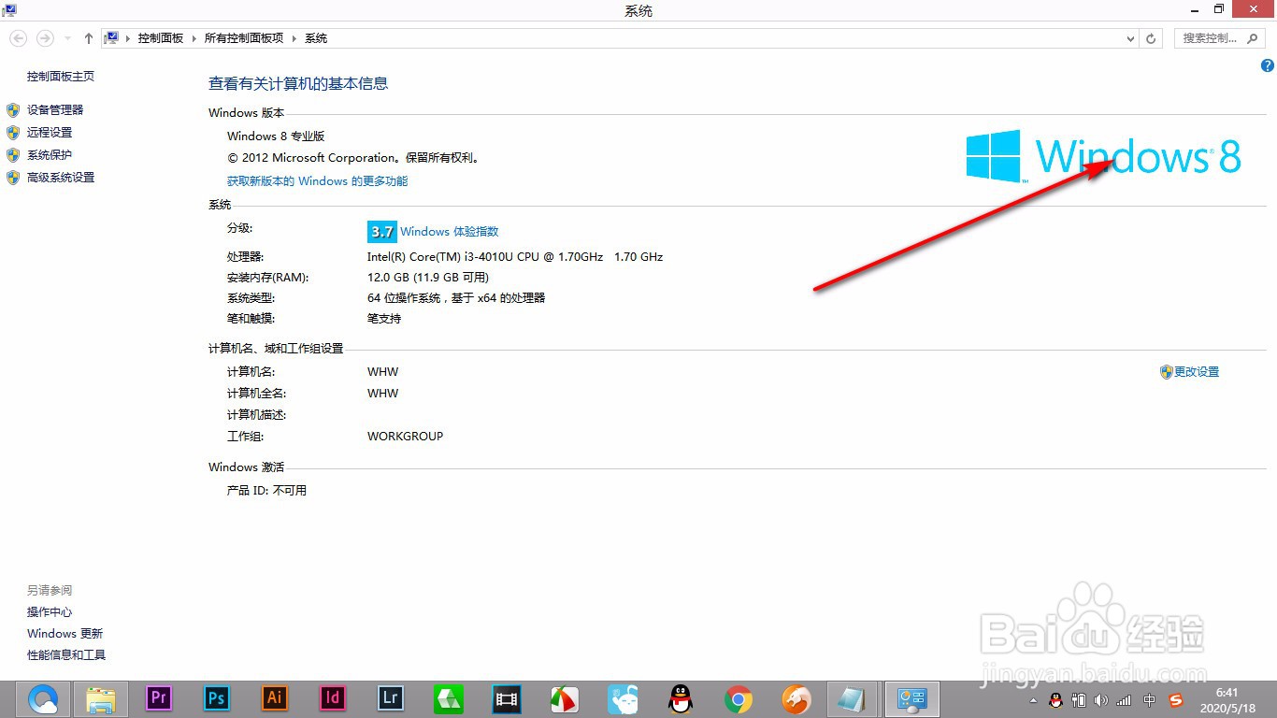Click the address bar computer icon
The height and width of the screenshot is (718, 1277).
click(111, 38)
